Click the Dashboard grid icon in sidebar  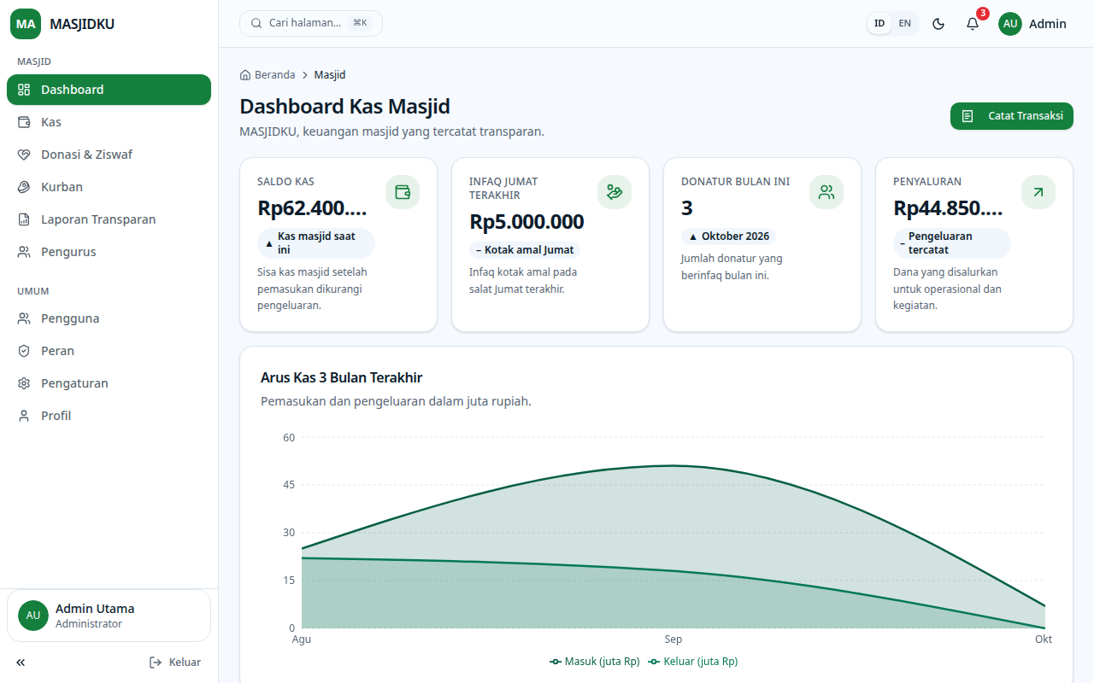click(24, 90)
